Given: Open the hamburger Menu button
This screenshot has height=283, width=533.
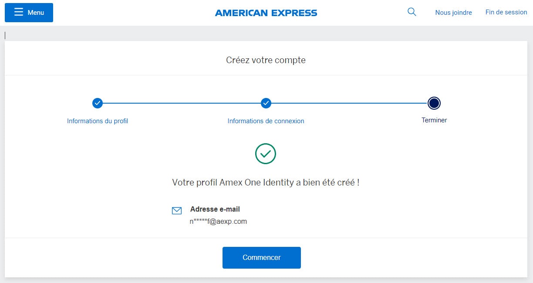Looking at the screenshot, I should [29, 13].
